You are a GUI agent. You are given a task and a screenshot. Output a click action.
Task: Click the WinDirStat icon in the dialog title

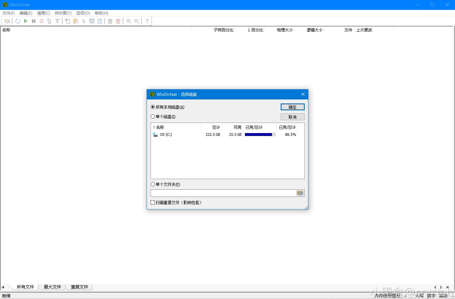(x=152, y=94)
